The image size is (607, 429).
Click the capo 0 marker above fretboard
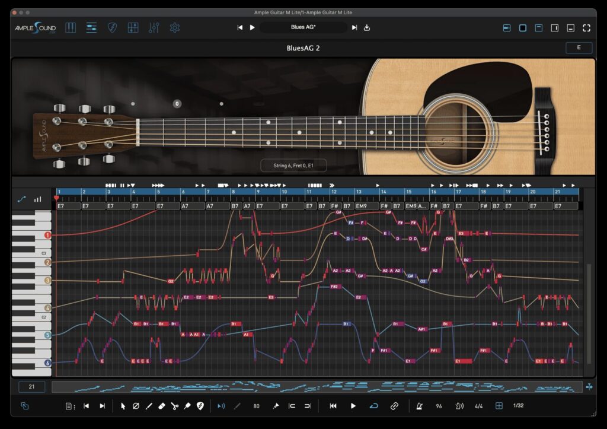177,103
